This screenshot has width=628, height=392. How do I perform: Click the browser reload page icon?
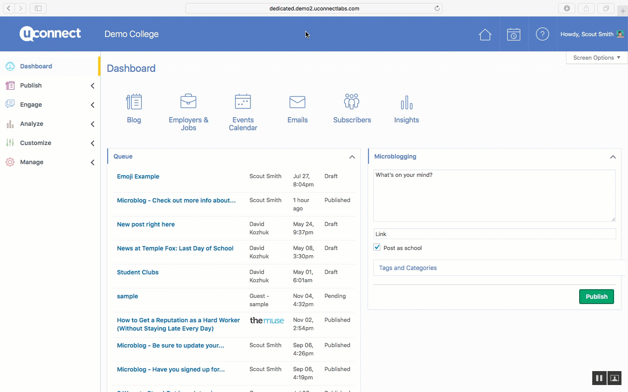click(x=437, y=8)
